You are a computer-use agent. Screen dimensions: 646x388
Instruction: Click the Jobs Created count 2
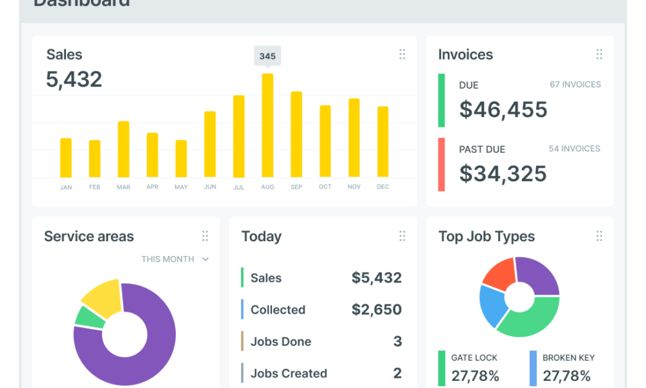397,373
